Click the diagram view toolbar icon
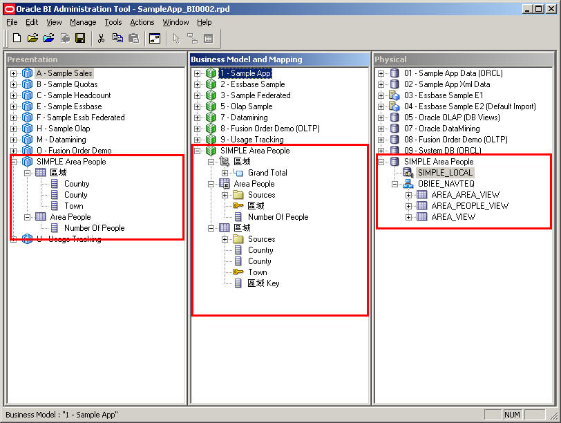 (x=155, y=38)
